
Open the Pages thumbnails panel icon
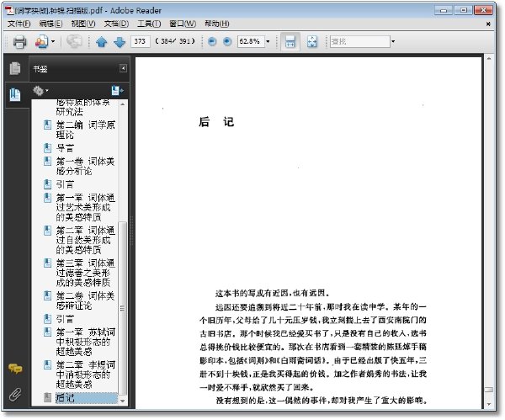[15, 68]
